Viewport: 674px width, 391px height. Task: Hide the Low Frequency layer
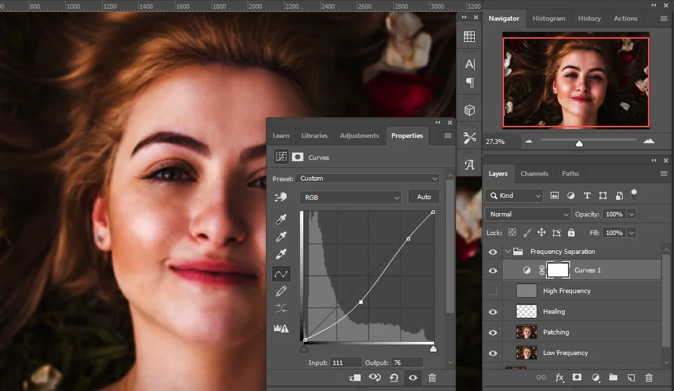[x=493, y=353]
